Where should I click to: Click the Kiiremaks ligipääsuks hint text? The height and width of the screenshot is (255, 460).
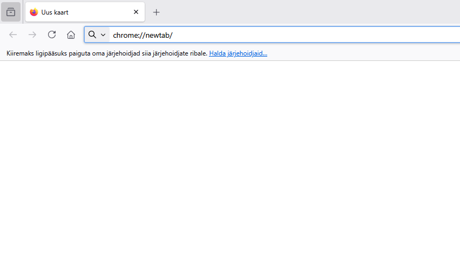[106, 53]
